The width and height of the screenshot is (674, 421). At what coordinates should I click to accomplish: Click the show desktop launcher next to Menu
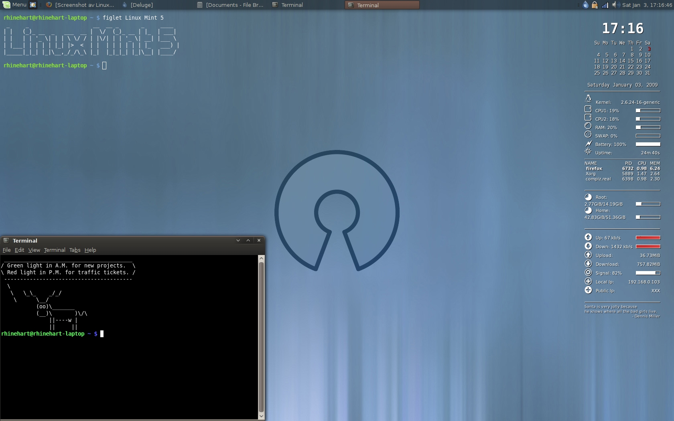[x=33, y=5]
